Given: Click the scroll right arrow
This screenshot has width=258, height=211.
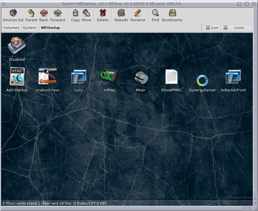Looking at the screenshot, I should (x=250, y=208).
